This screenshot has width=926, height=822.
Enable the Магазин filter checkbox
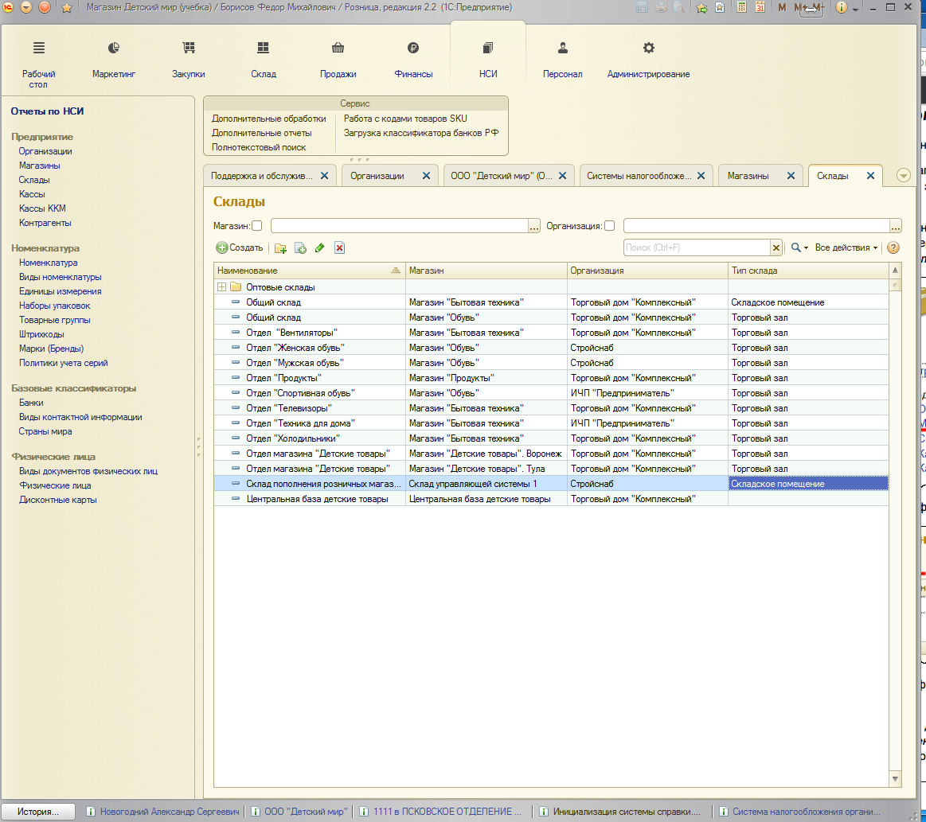pyautogui.click(x=257, y=226)
